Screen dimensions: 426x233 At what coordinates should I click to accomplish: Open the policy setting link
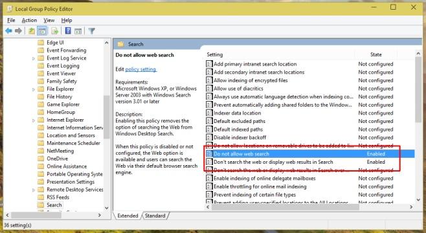140,69
